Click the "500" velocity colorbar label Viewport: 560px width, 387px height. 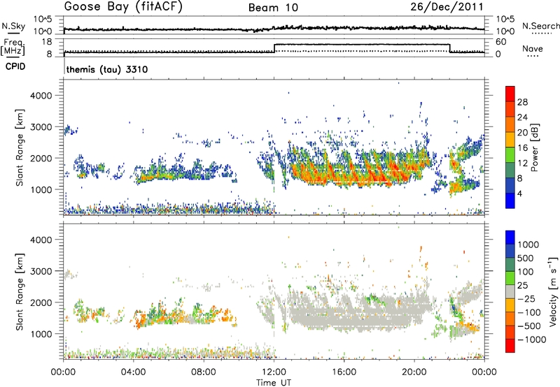(x=526, y=258)
